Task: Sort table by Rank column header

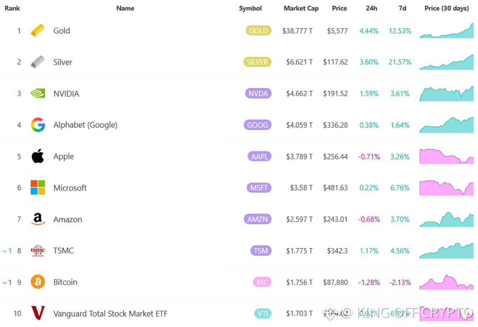Action: pyautogui.click(x=12, y=9)
